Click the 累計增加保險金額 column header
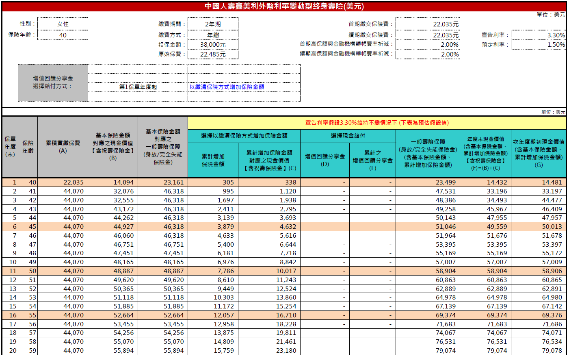The height and width of the screenshot is (356, 569). (x=213, y=160)
